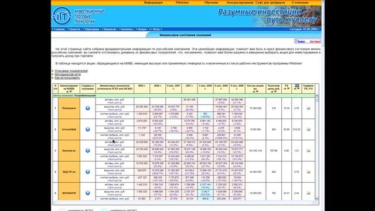Viewport: 375px width, 211px height.
Task: Sort Рыночная цена ascending arrow
Action: (x=272, y=91)
